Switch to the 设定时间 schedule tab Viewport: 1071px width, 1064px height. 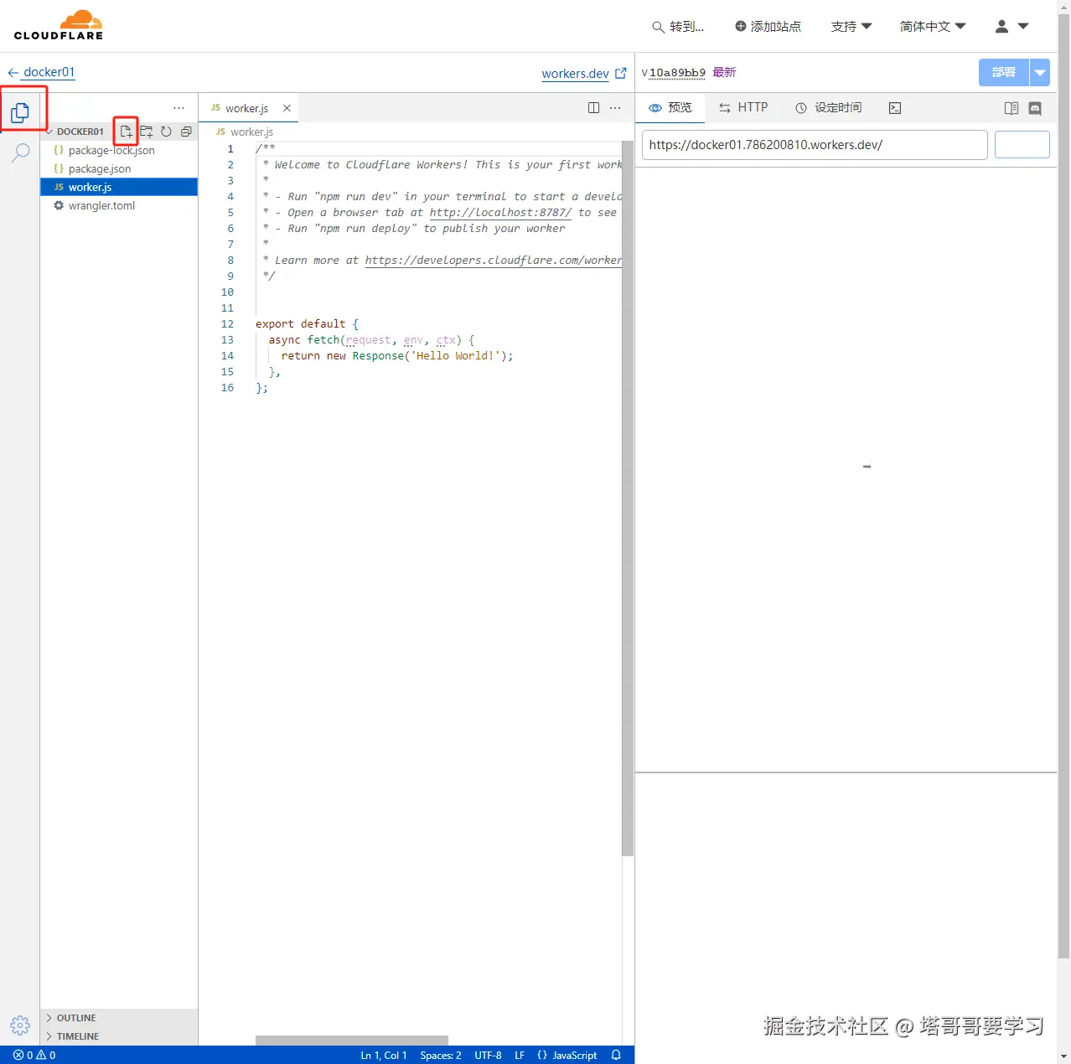click(x=828, y=108)
